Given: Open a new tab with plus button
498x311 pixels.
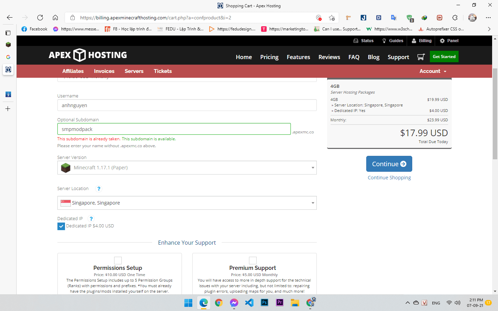Looking at the screenshot, I should click(8, 109).
